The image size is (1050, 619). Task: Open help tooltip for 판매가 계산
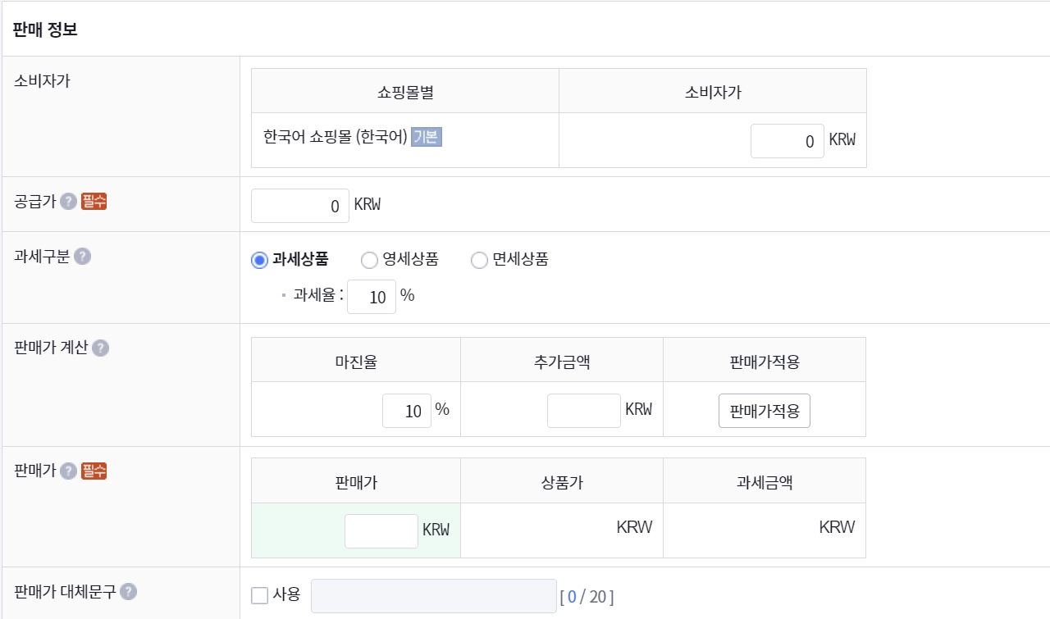(x=100, y=348)
